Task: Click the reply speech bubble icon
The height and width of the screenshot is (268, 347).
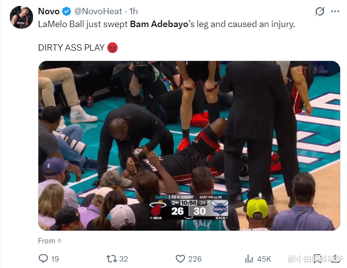Action: coord(43,259)
